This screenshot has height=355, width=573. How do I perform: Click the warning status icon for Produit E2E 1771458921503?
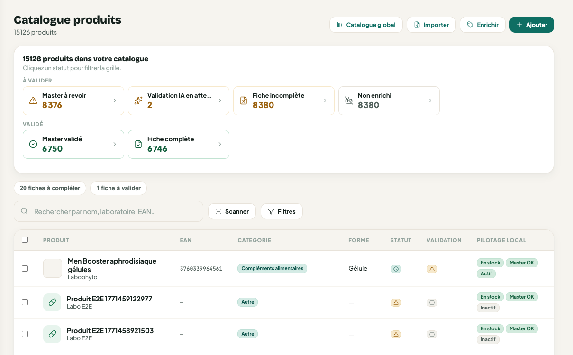pyautogui.click(x=396, y=334)
